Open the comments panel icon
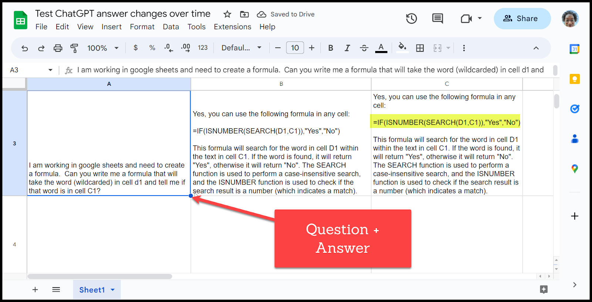 437,18
